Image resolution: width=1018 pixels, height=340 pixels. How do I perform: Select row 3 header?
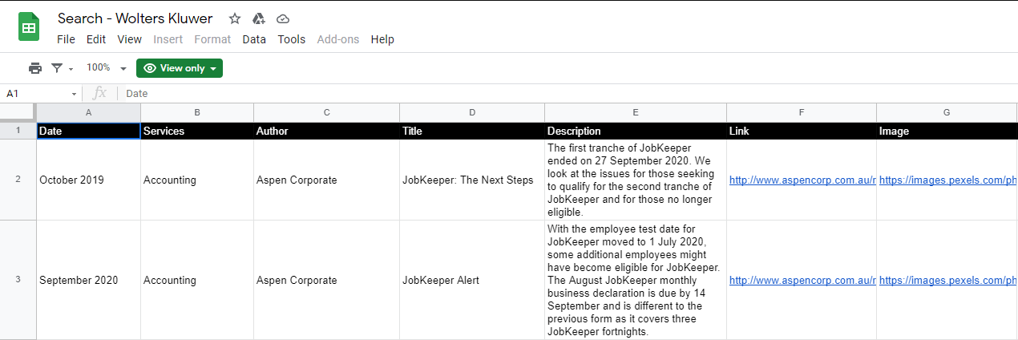pos(18,280)
